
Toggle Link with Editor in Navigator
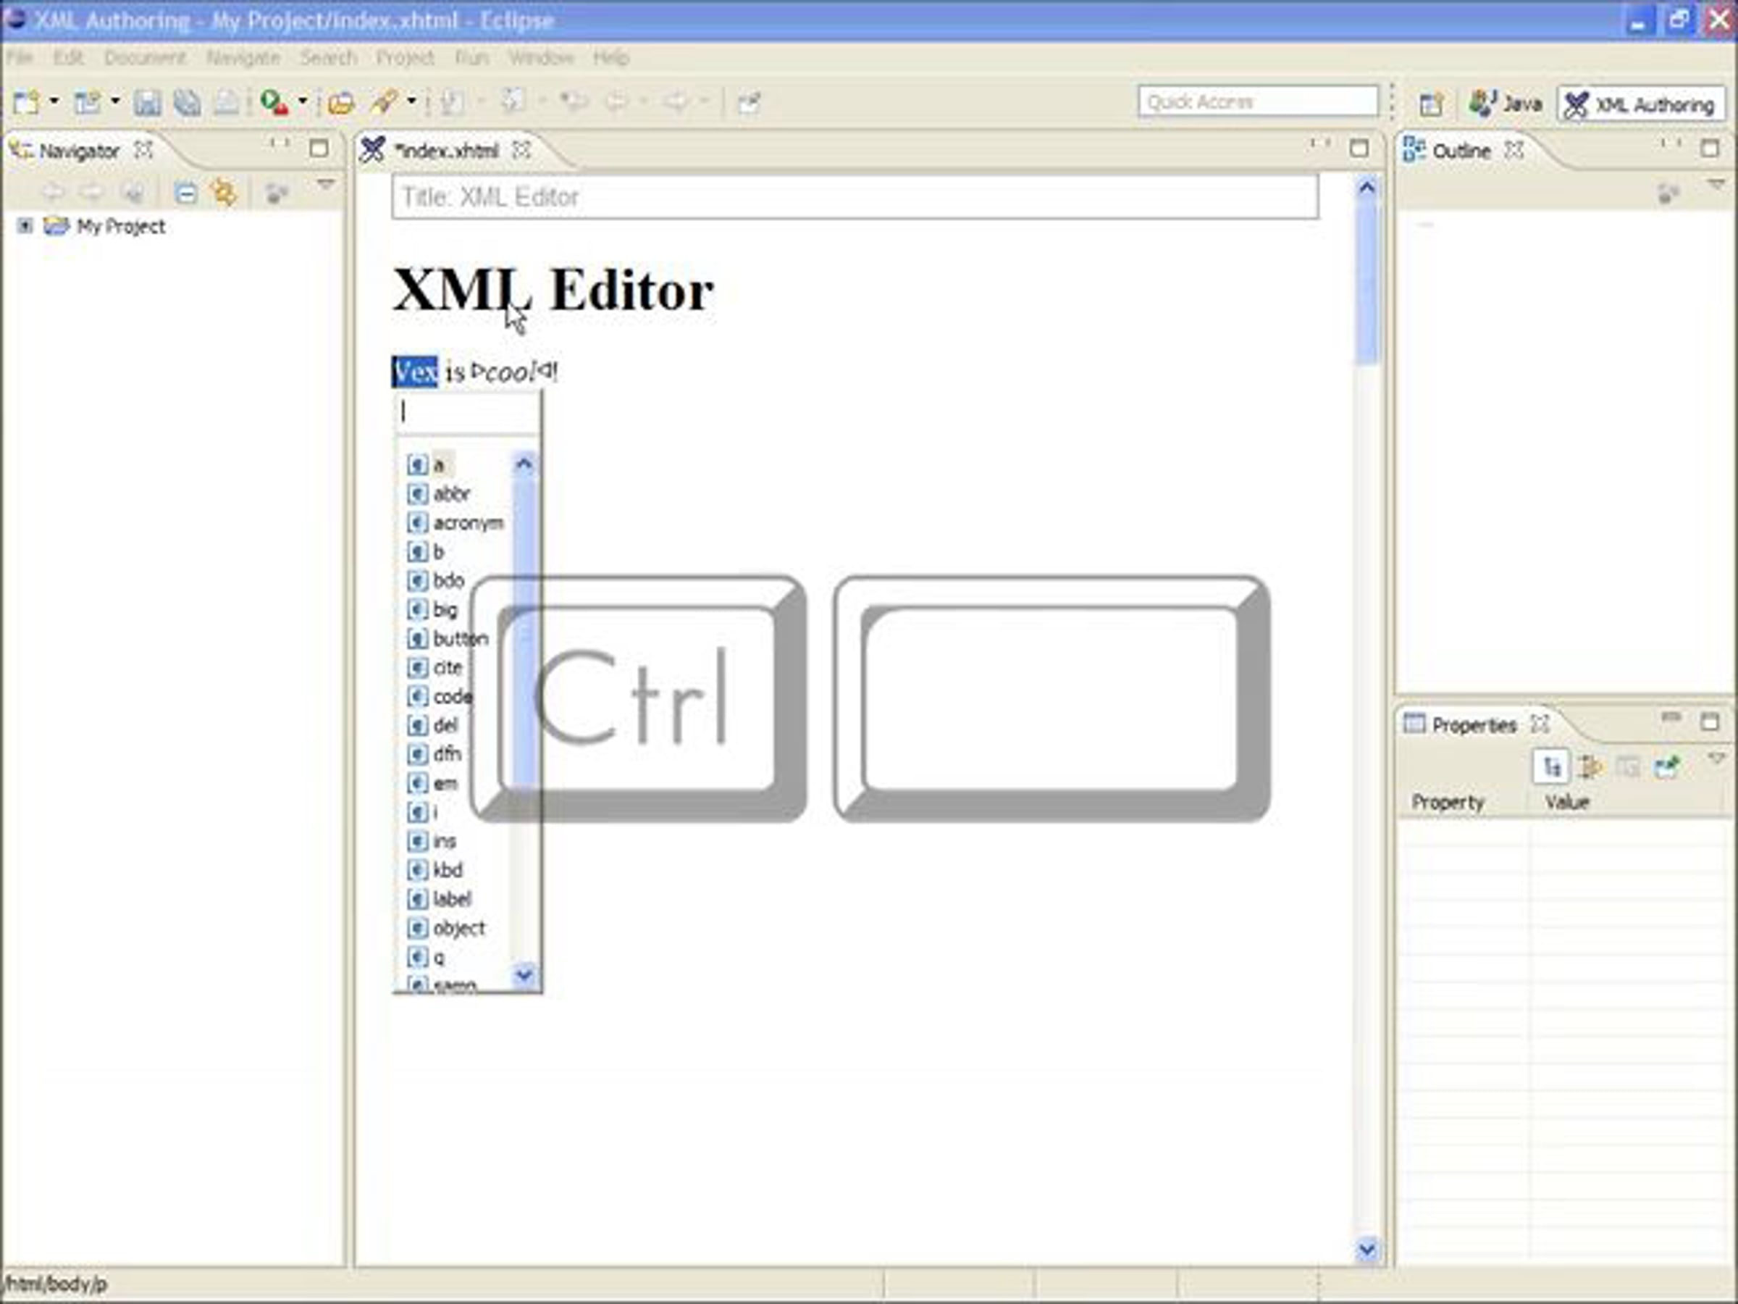pyautogui.click(x=224, y=193)
